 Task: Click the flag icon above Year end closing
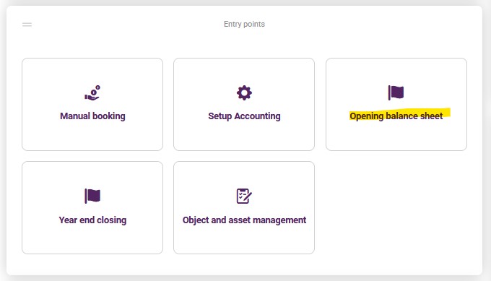coord(92,196)
